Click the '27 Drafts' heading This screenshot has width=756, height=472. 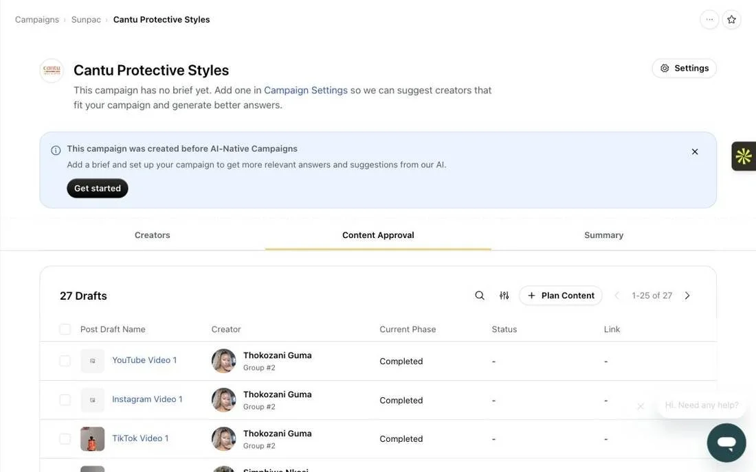pyautogui.click(x=83, y=296)
